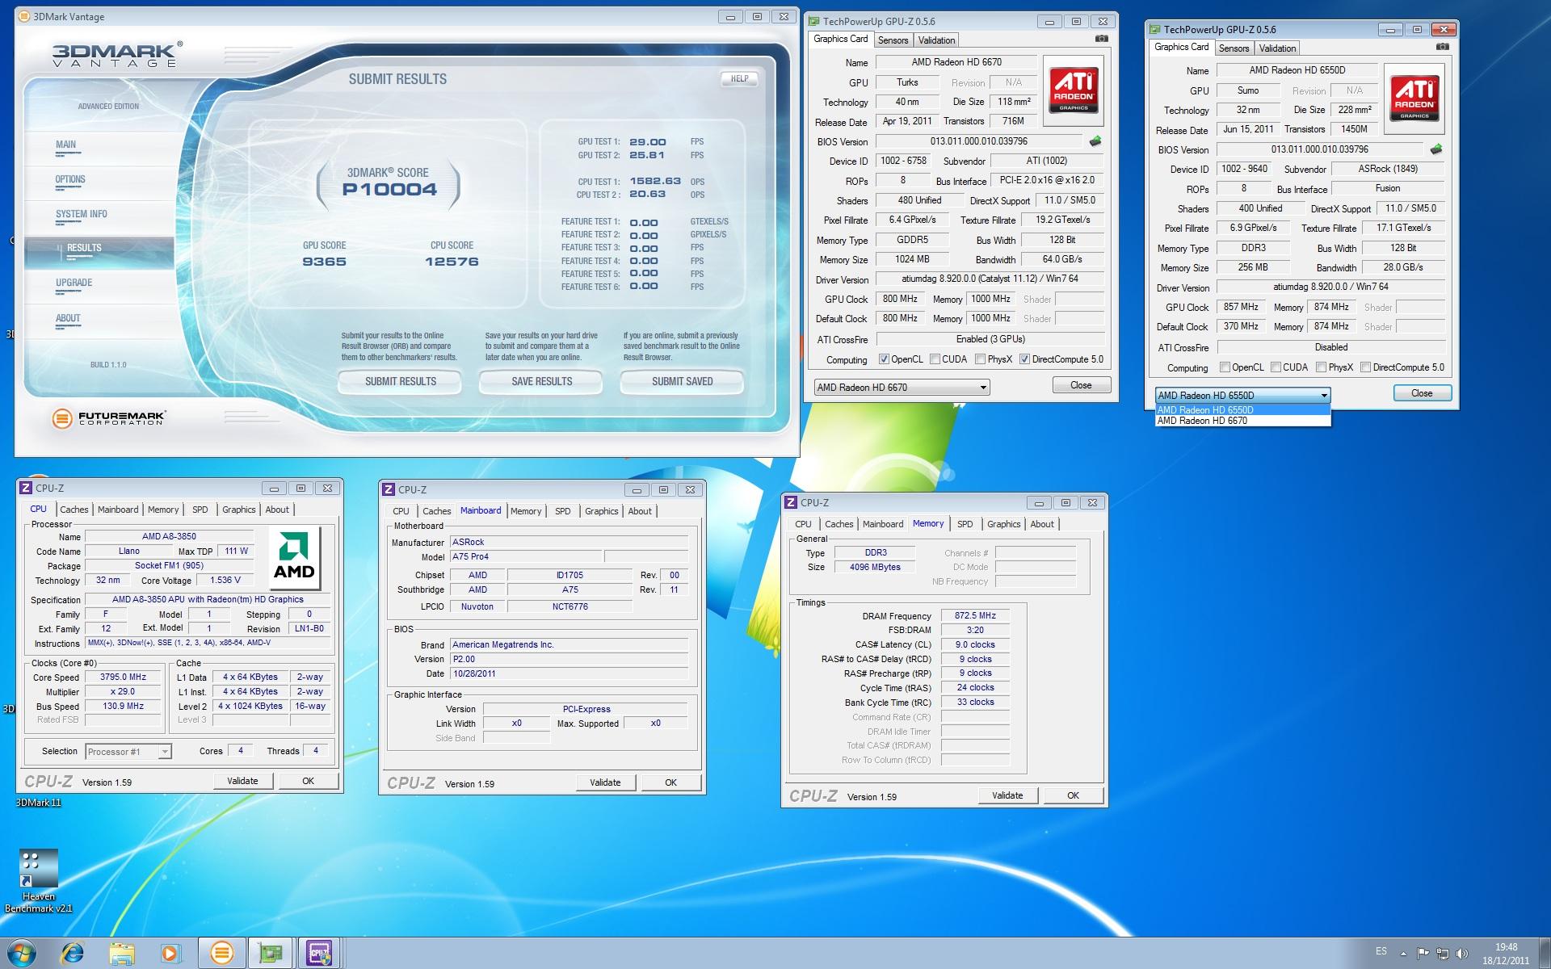Click Close button in HD 6670 GPU-Z

click(1081, 385)
